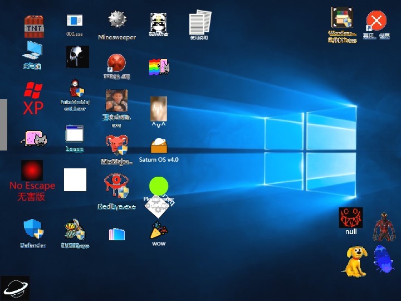Open the man's photo exe icon
Viewport: 401px width, 301px height.
(116, 109)
